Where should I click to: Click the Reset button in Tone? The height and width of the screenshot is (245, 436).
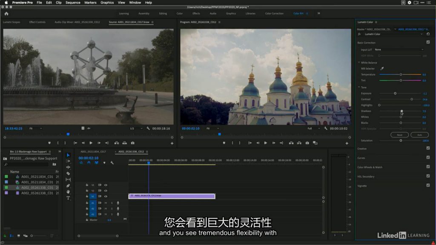click(399, 135)
